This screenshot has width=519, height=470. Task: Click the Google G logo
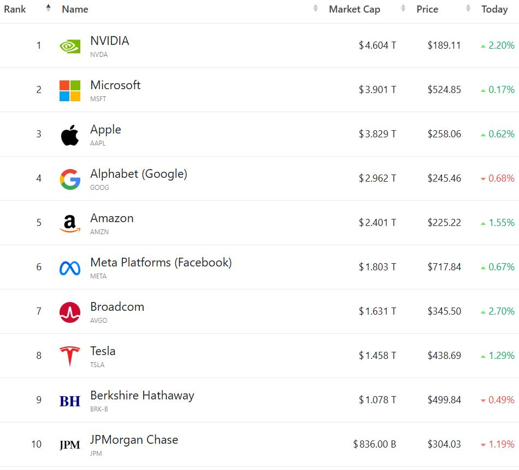pyautogui.click(x=70, y=179)
